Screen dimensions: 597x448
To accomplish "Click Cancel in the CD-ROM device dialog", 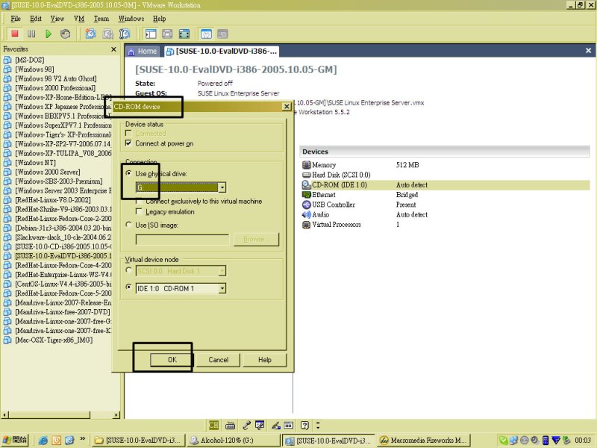I will coord(218,360).
